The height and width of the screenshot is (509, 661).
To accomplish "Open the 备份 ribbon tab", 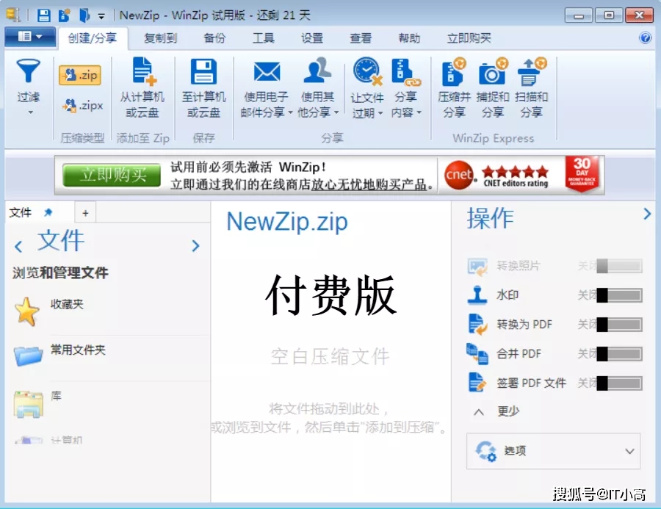I will click(214, 38).
